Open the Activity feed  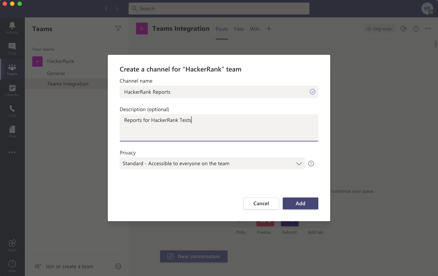pyautogui.click(x=12, y=28)
